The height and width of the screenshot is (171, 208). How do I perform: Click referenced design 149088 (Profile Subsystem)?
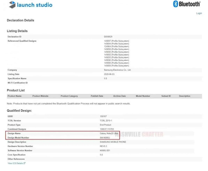click(116, 63)
